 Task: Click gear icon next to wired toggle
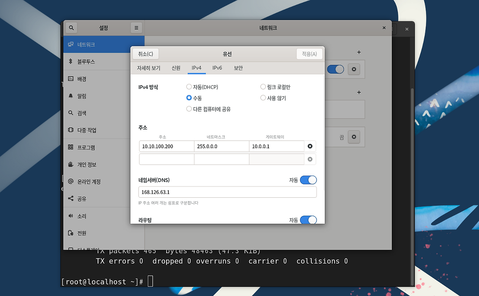click(x=354, y=69)
